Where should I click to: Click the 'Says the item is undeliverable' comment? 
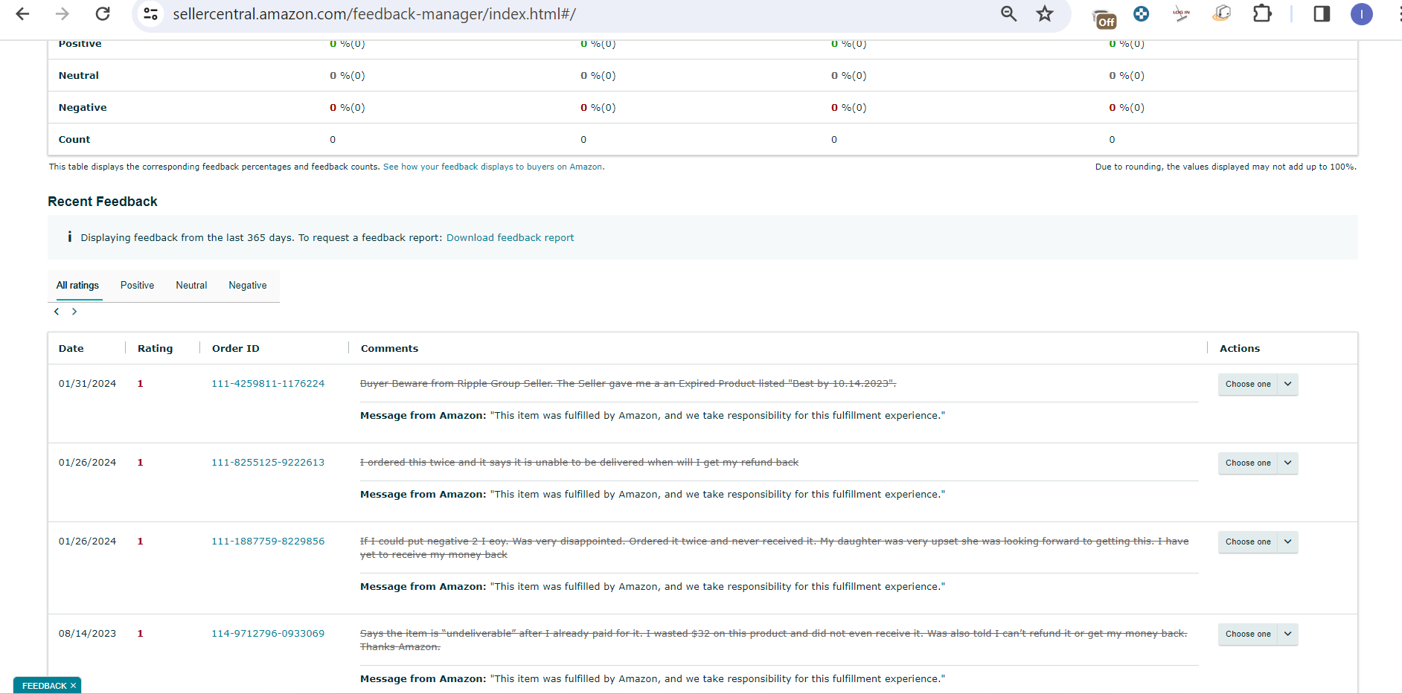pos(774,640)
